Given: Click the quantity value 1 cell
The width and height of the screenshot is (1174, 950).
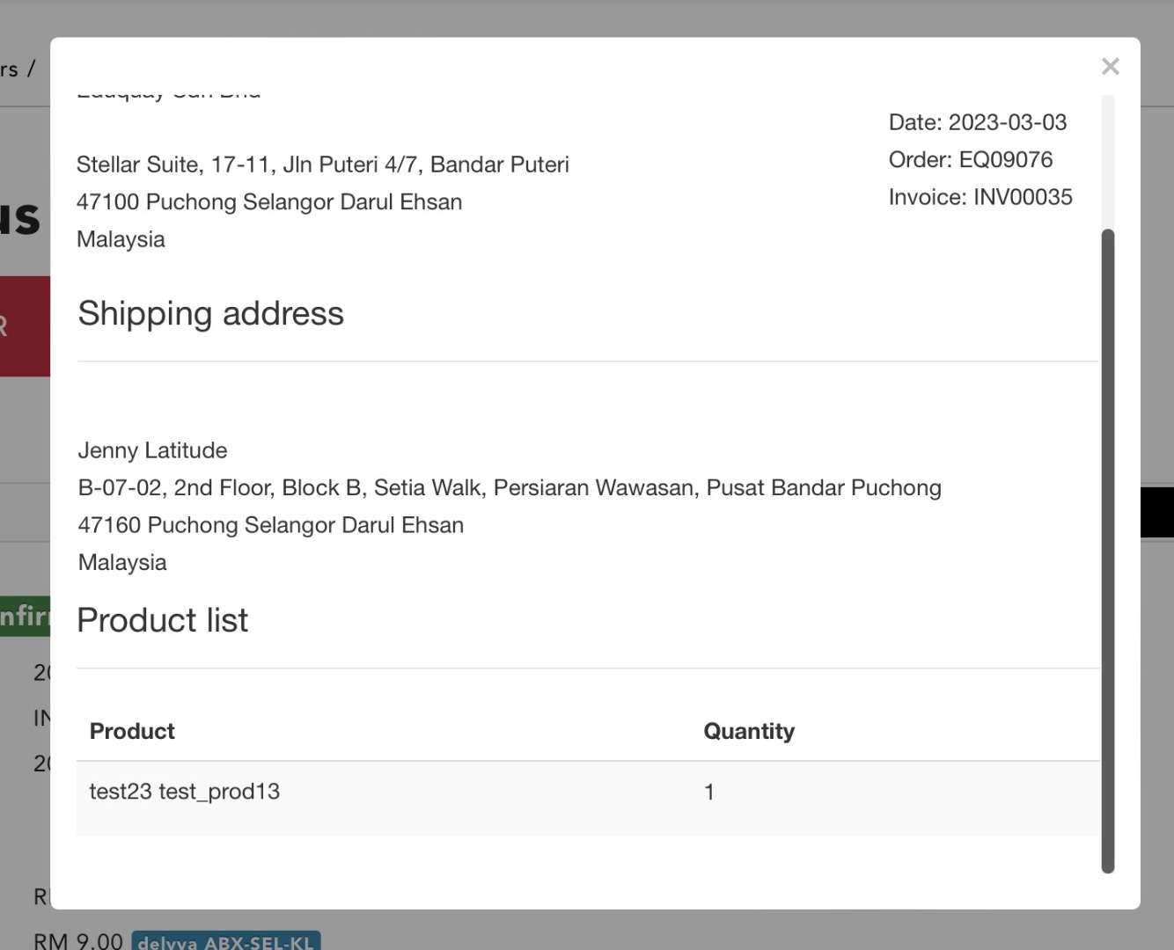Looking at the screenshot, I should click(708, 792).
